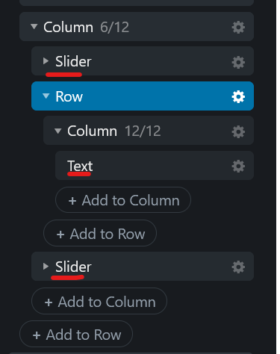Open settings gear for first Slider element
This screenshot has width=280, height=354.
(238, 62)
